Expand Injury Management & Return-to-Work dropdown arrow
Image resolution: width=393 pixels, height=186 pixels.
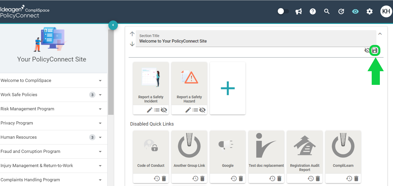(x=100, y=166)
